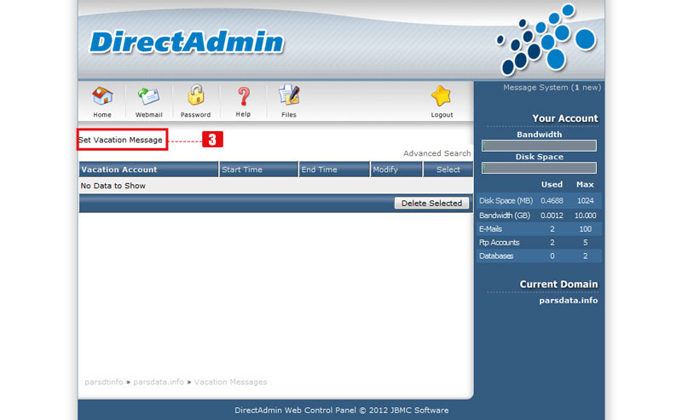The height and width of the screenshot is (420, 682).
Task: Click the Disk Space (MB) row label
Action: pyautogui.click(x=506, y=200)
